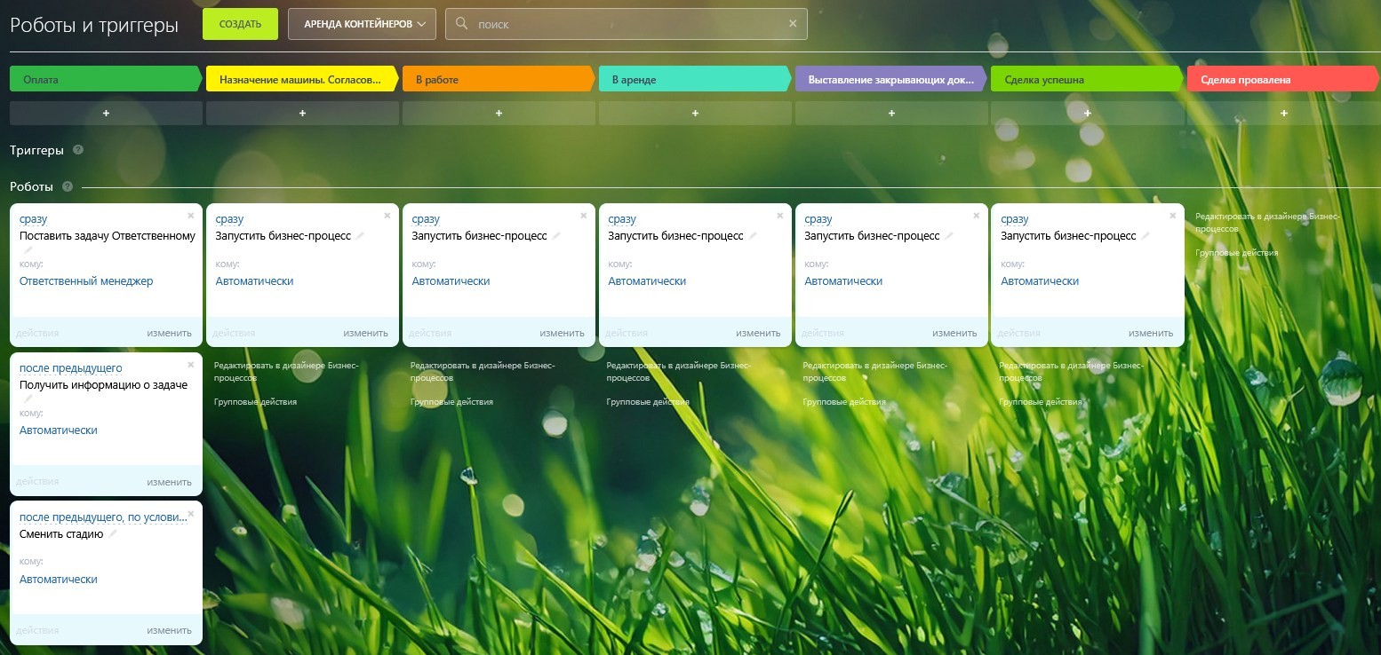Open the сразу delay under the В аренде stage
Image resolution: width=1381 pixels, height=655 pixels.
[622, 219]
